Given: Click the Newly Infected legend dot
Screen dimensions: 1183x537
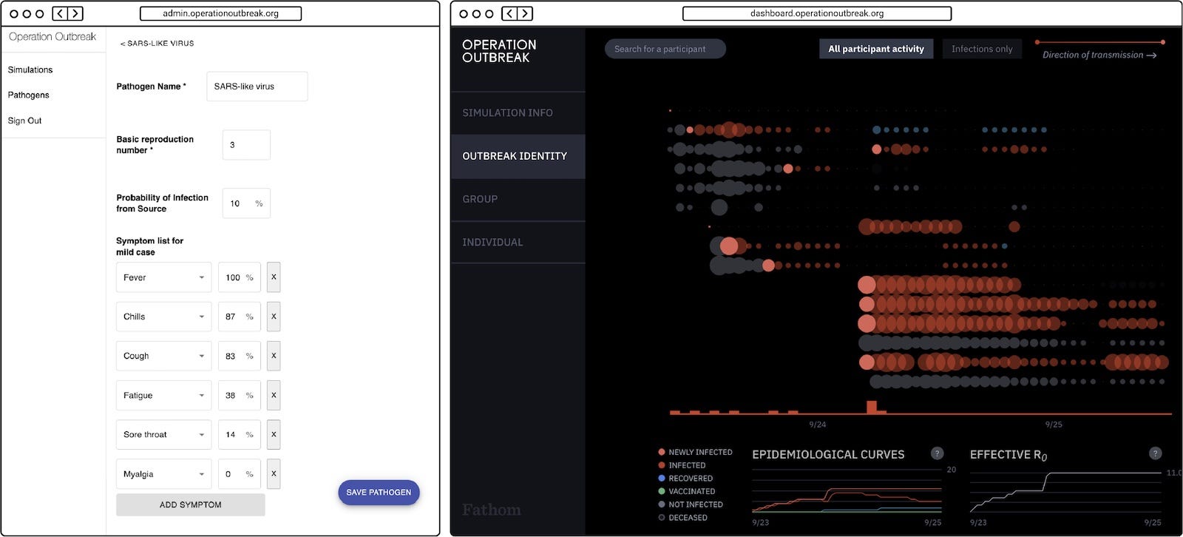Looking at the screenshot, I should click(662, 452).
